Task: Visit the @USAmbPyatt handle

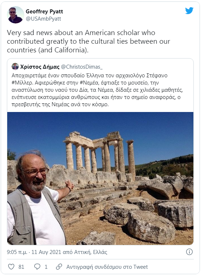Action: tap(43, 19)
